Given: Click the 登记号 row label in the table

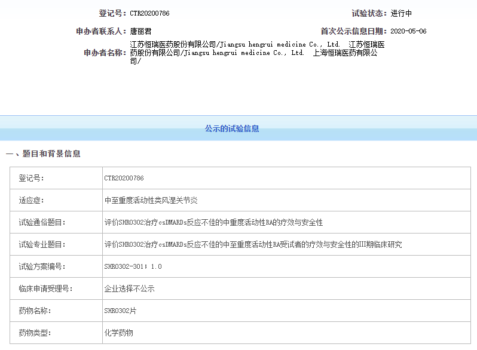Looking at the screenshot, I should [31, 178].
